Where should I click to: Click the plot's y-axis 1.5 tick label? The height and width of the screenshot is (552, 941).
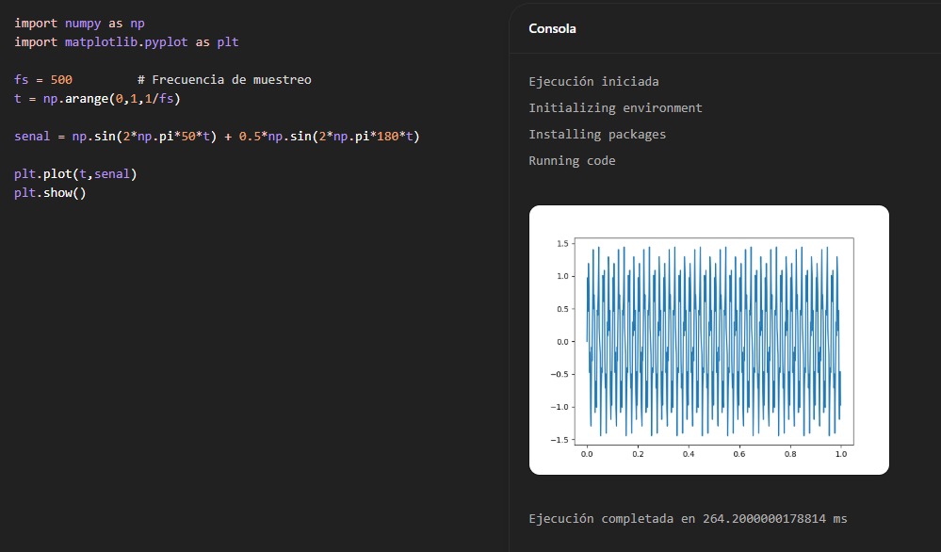coord(562,244)
